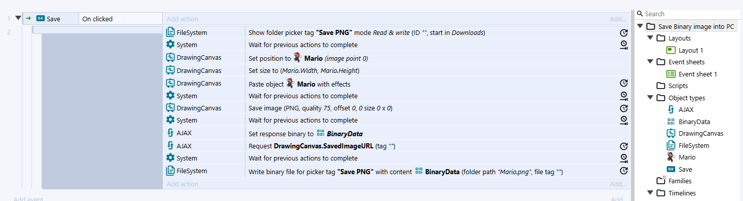
Task: Click Add event link at the bottom
Action: (28, 198)
